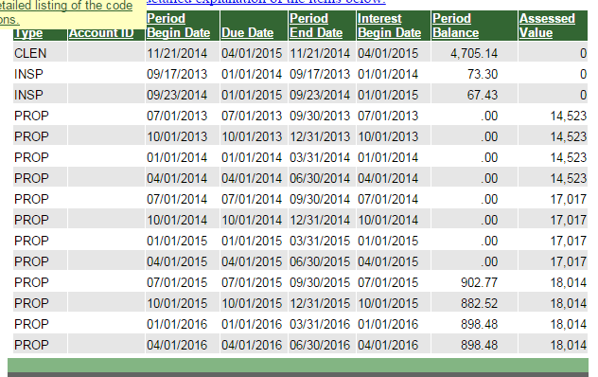Select the 73.30 balance cell

(474, 74)
